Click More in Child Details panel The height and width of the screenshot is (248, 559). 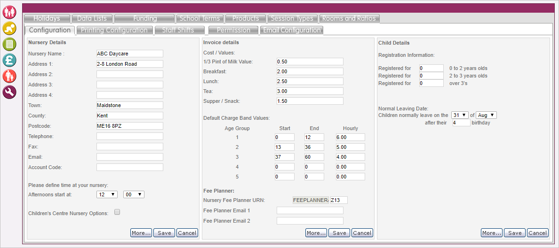[x=492, y=233]
